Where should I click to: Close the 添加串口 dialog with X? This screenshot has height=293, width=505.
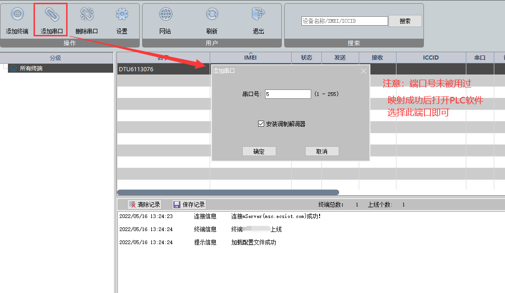pos(364,71)
